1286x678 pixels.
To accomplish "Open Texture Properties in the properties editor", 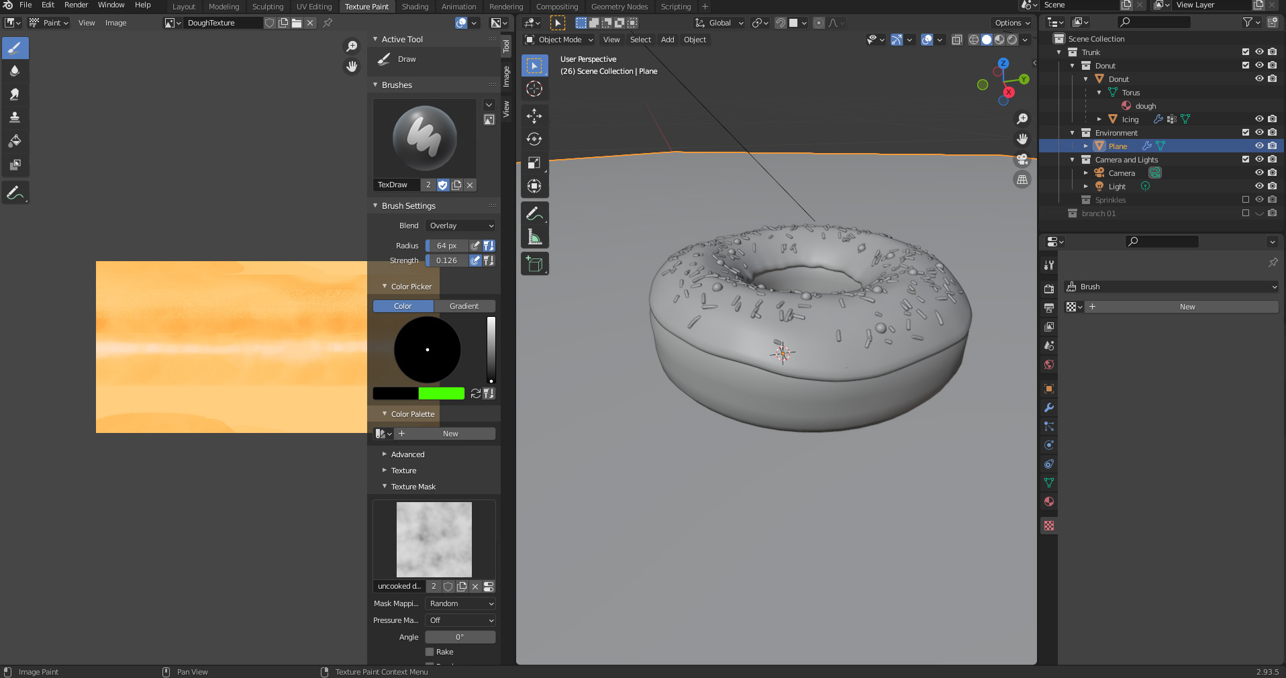I will click(x=1048, y=526).
